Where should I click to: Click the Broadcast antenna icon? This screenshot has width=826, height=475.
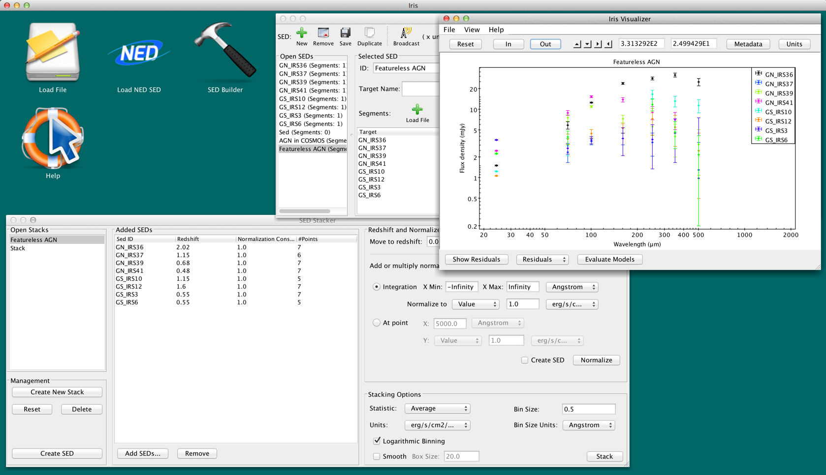click(x=406, y=33)
